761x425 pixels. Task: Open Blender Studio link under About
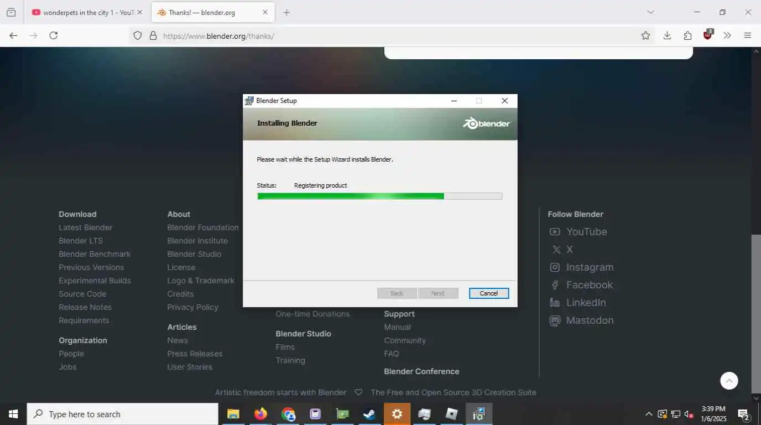point(194,254)
